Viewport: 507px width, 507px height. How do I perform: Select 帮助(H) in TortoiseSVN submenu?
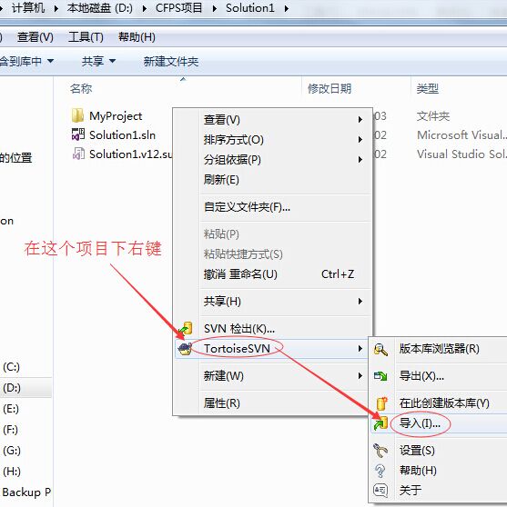point(439,471)
